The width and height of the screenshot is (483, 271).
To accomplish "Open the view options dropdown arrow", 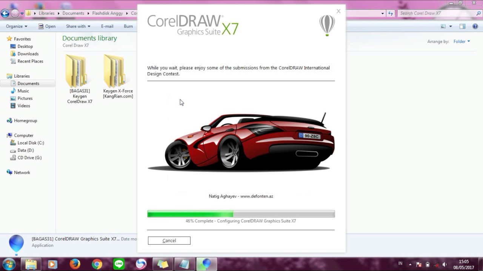I will pyautogui.click(x=451, y=26).
